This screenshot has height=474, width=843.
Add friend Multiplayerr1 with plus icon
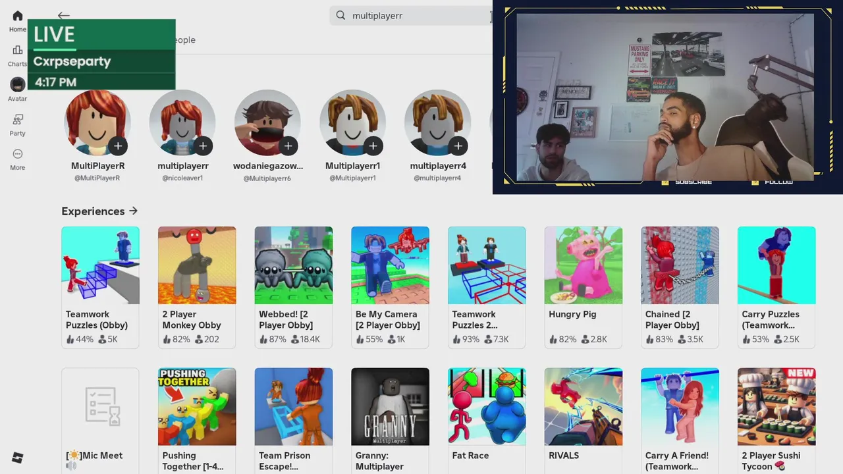[x=373, y=145]
